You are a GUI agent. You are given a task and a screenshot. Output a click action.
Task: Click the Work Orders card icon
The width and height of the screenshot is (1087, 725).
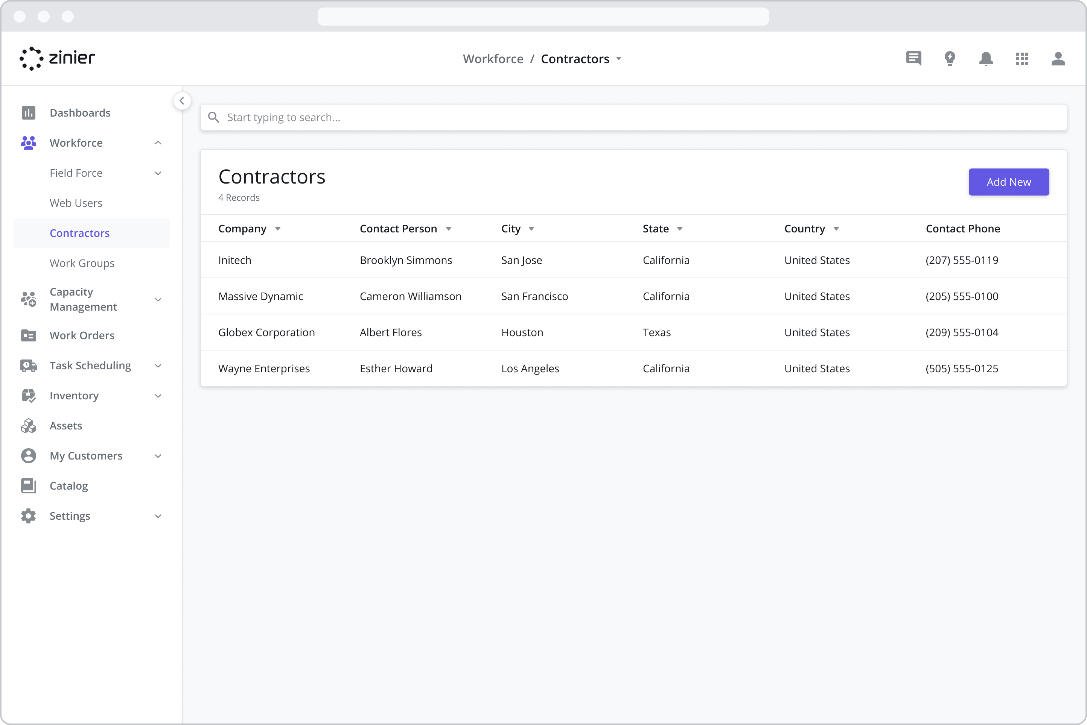tap(28, 335)
